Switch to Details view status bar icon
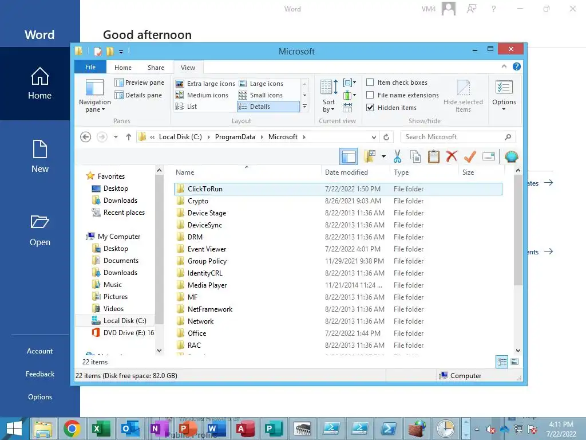586x440 pixels. coord(502,362)
